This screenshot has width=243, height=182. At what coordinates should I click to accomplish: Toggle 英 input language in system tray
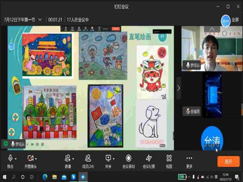(x=216, y=177)
